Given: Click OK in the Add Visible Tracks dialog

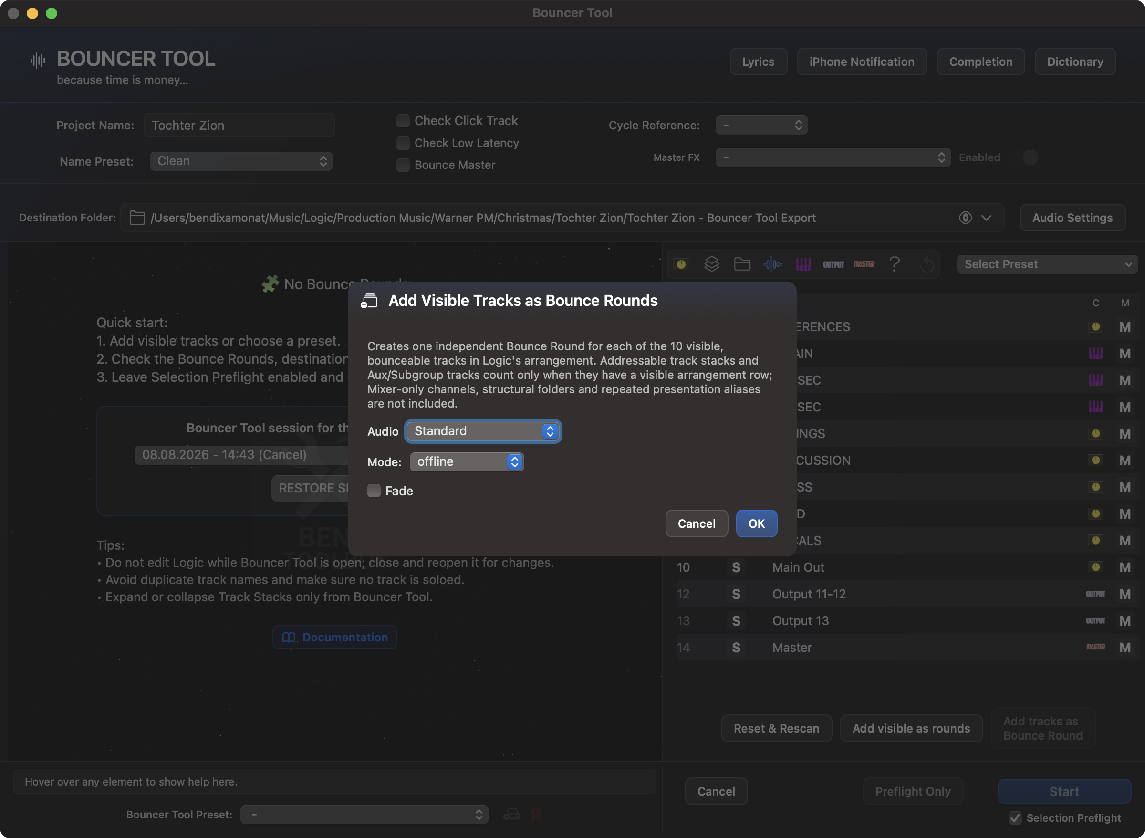Looking at the screenshot, I should pos(756,524).
